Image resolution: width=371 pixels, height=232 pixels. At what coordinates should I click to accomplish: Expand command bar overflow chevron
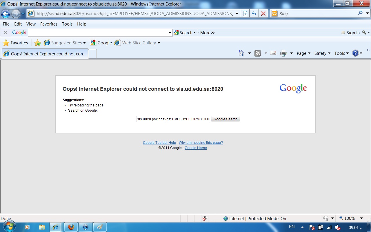[368, 50]
